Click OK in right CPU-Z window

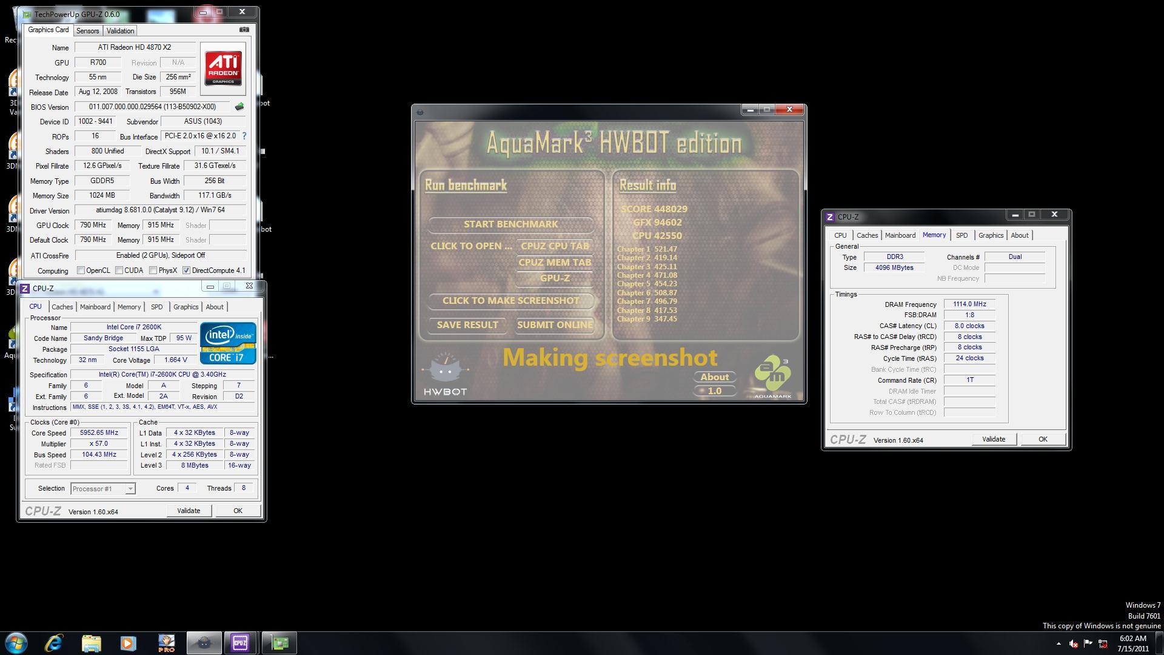pos(1043,439)
